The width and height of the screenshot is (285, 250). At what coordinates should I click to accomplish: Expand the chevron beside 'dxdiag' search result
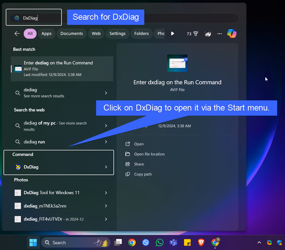pyautogui.click(x=106, y=93)
